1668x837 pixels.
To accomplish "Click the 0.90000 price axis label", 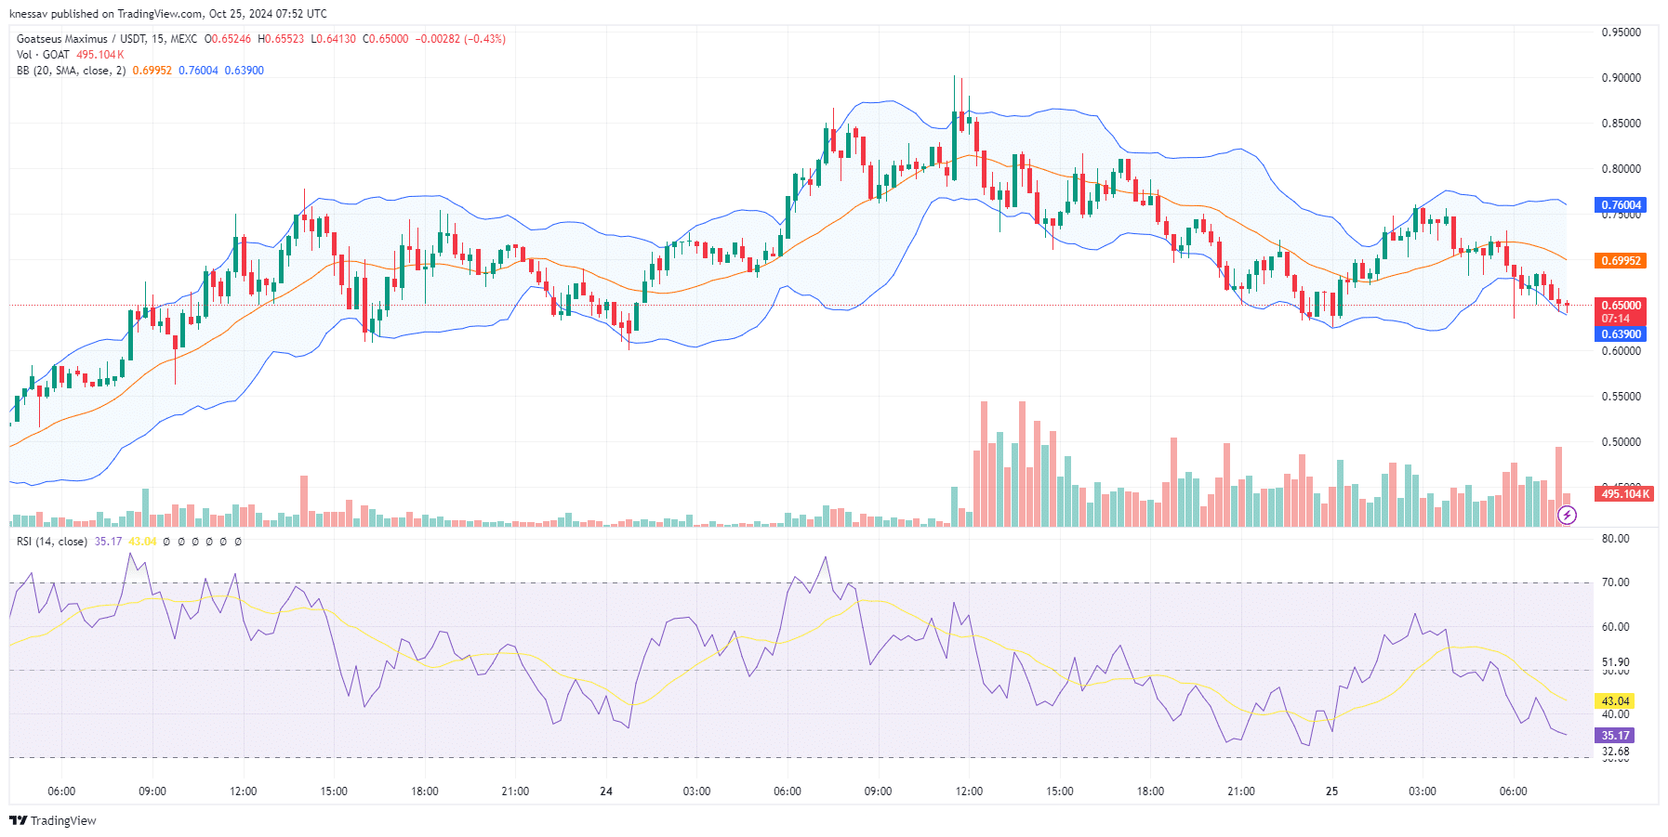I will click(x=1621, y=78).
